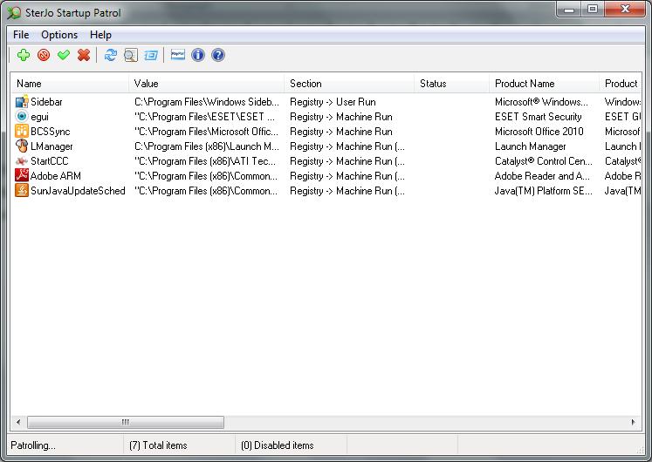Click the Sidebar row icon

(22, 102)
